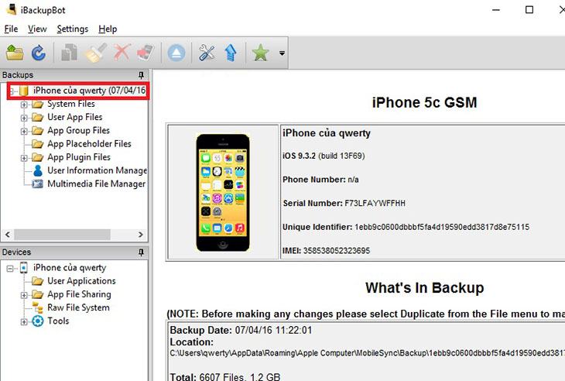The height and width of the screenshot is (381, 565).
Task: Collapse iPhone của qwerty device node
Action: [10, 269]
